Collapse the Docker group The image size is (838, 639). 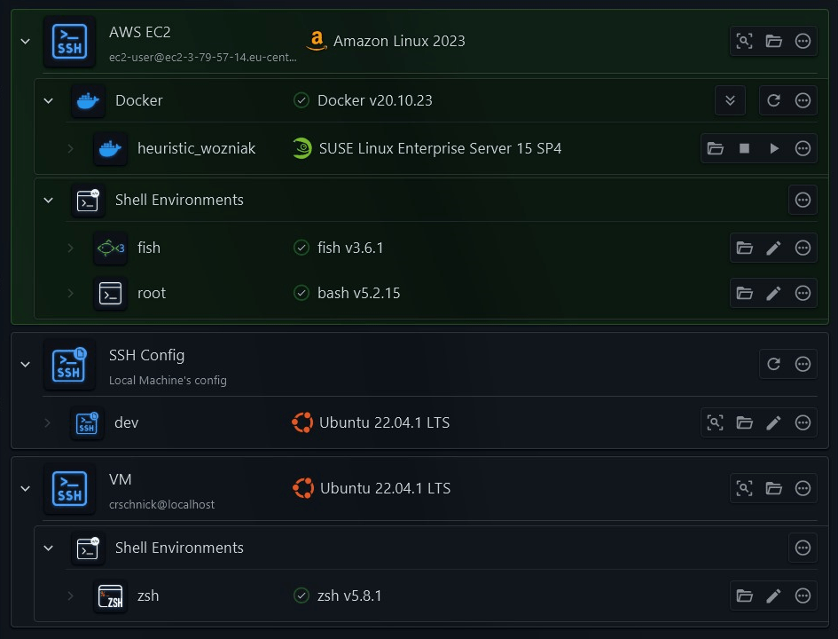(x=49, y=100)
